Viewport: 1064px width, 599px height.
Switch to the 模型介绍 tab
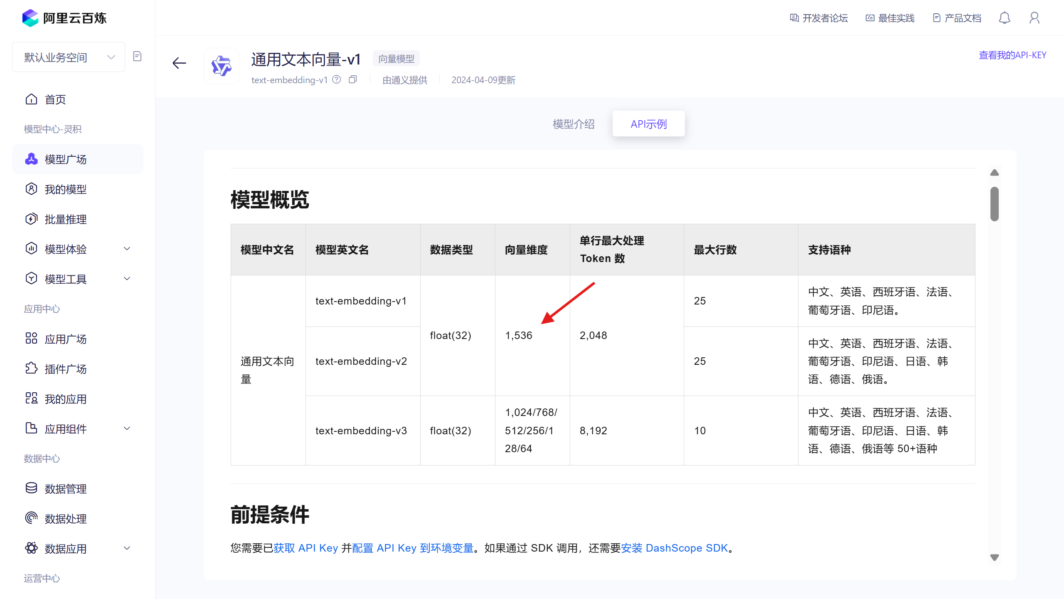tap(574, 124)
